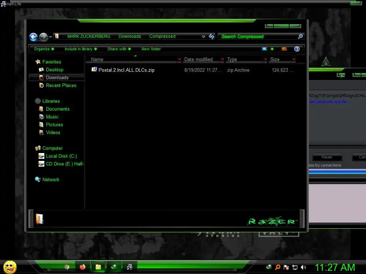366x274 pixels.
Task: Navigate to MARK ZUCKERBERG in the address path
Action: [89, 36]
